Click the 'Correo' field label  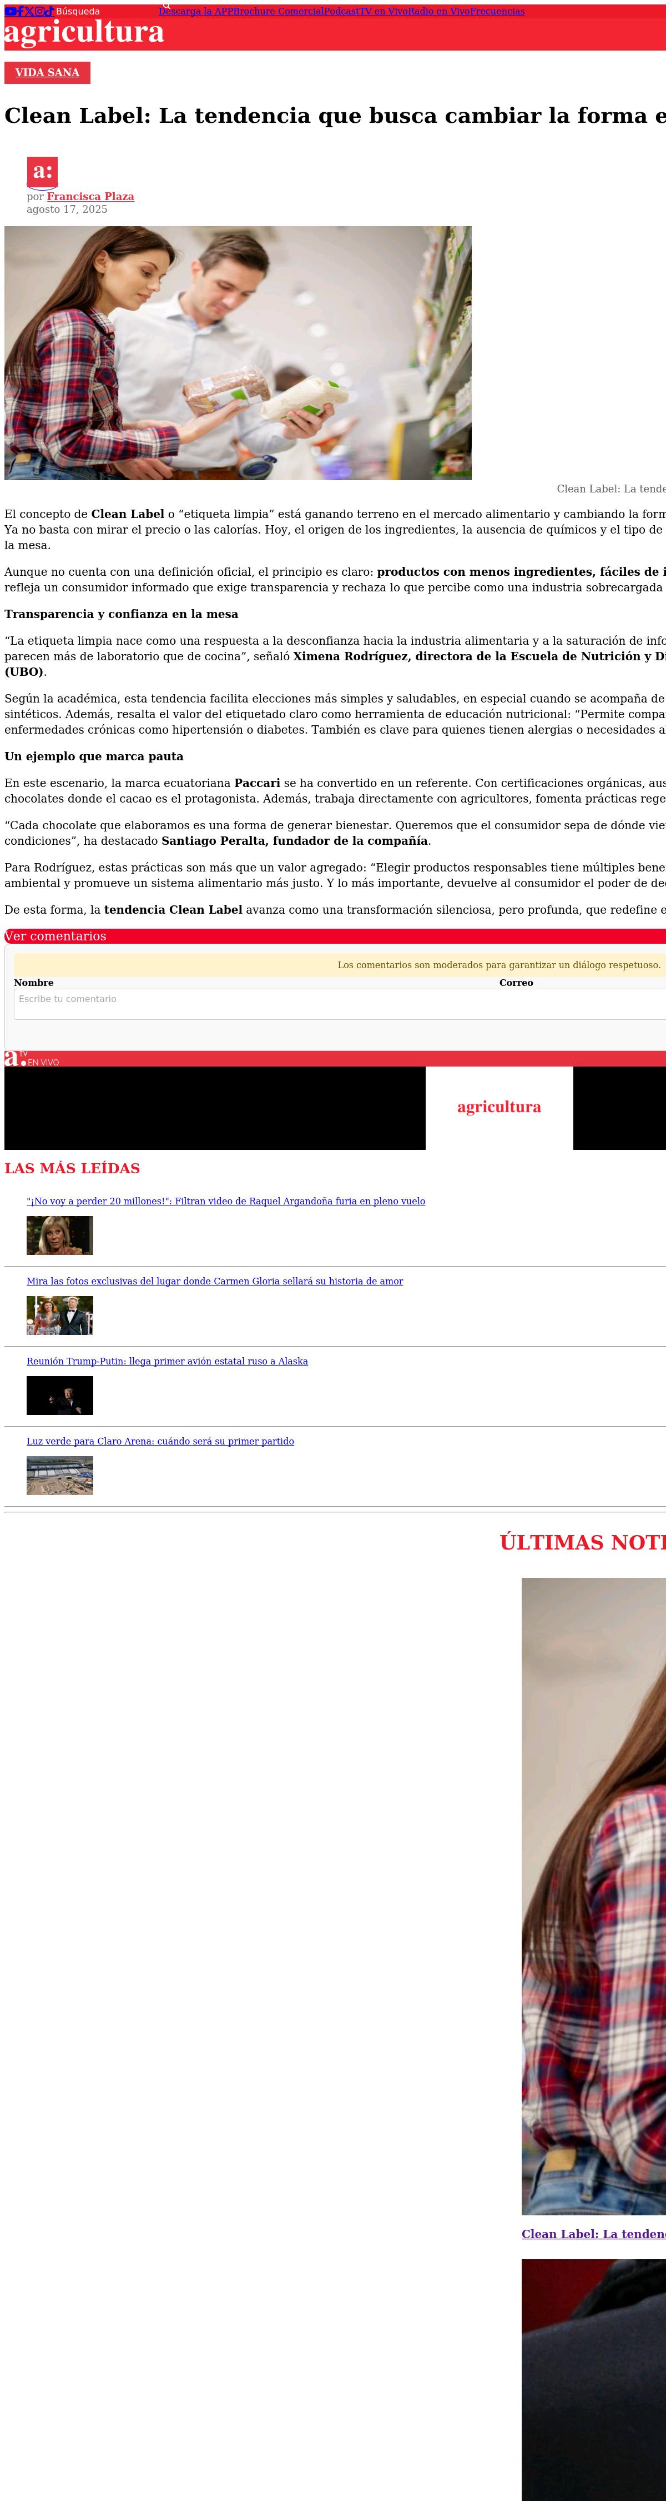516,983
